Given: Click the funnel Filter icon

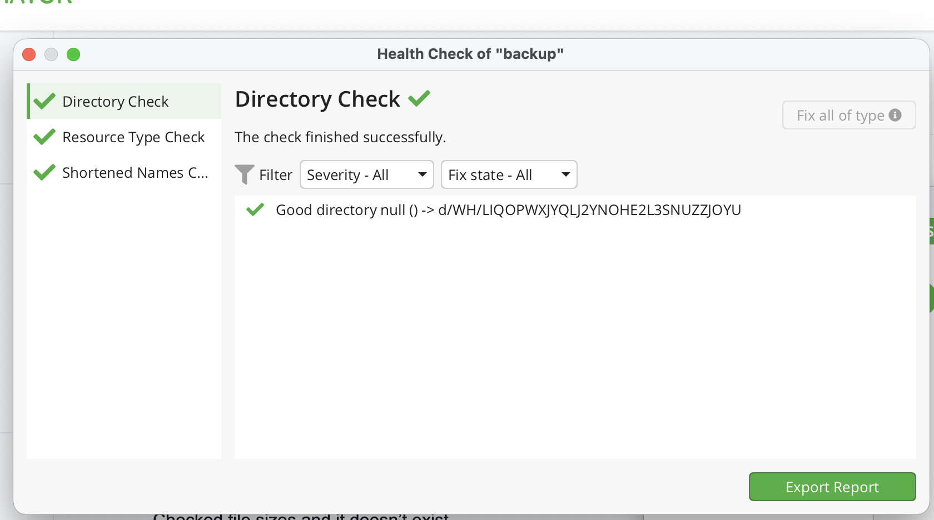Looking at the screenshot, I should (x=244, y=174).
